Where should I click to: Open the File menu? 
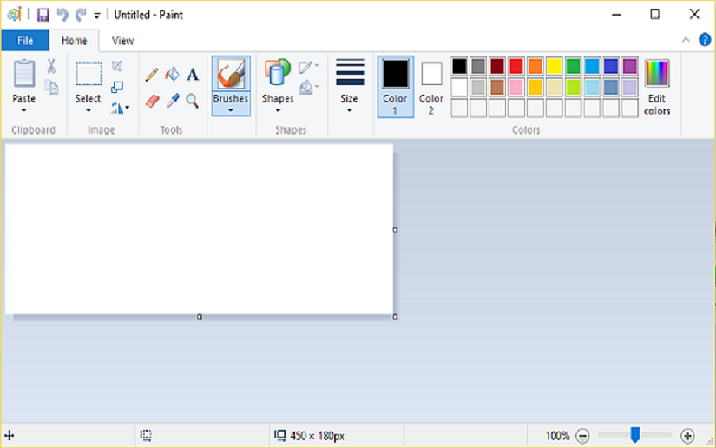[x=25, y=41]
